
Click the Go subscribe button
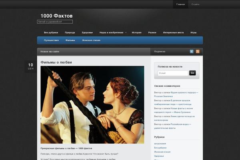pos(192,73)
